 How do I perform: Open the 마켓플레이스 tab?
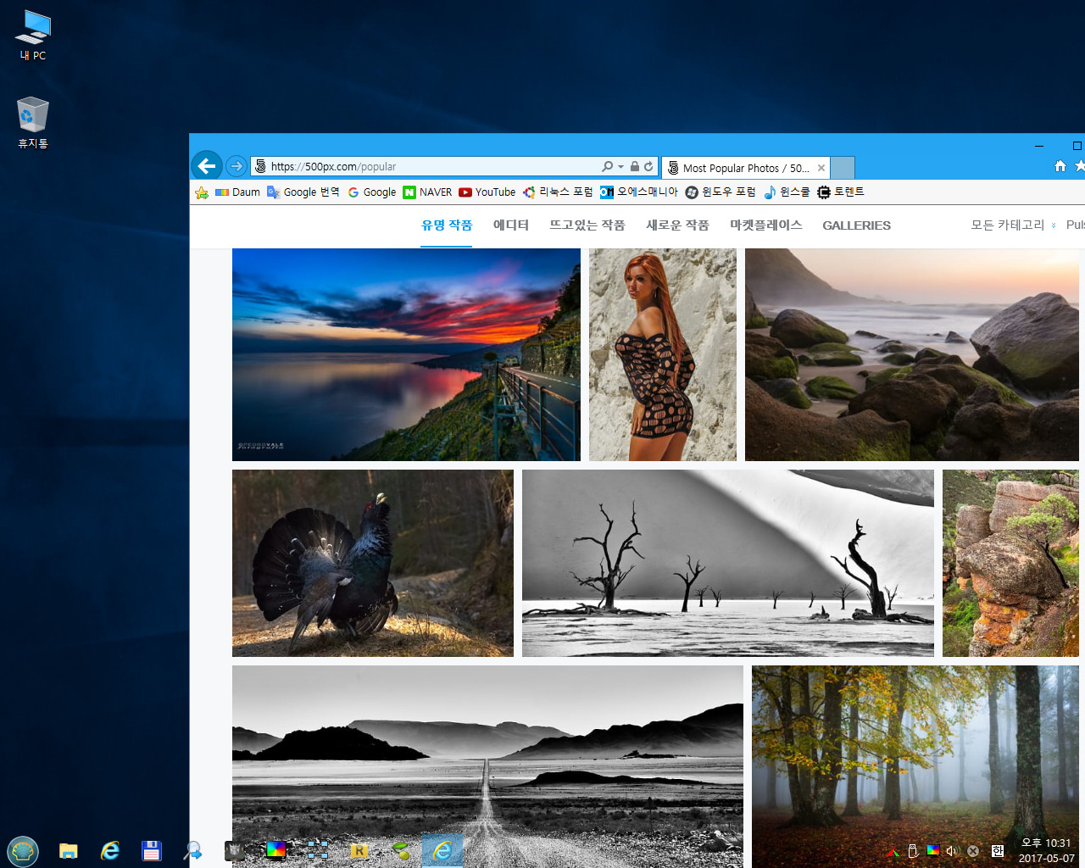click(766, 225)
